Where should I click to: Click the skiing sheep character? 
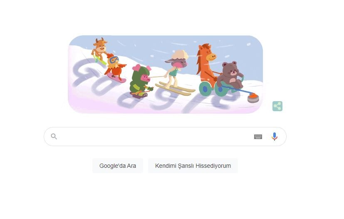coord(176,68)
